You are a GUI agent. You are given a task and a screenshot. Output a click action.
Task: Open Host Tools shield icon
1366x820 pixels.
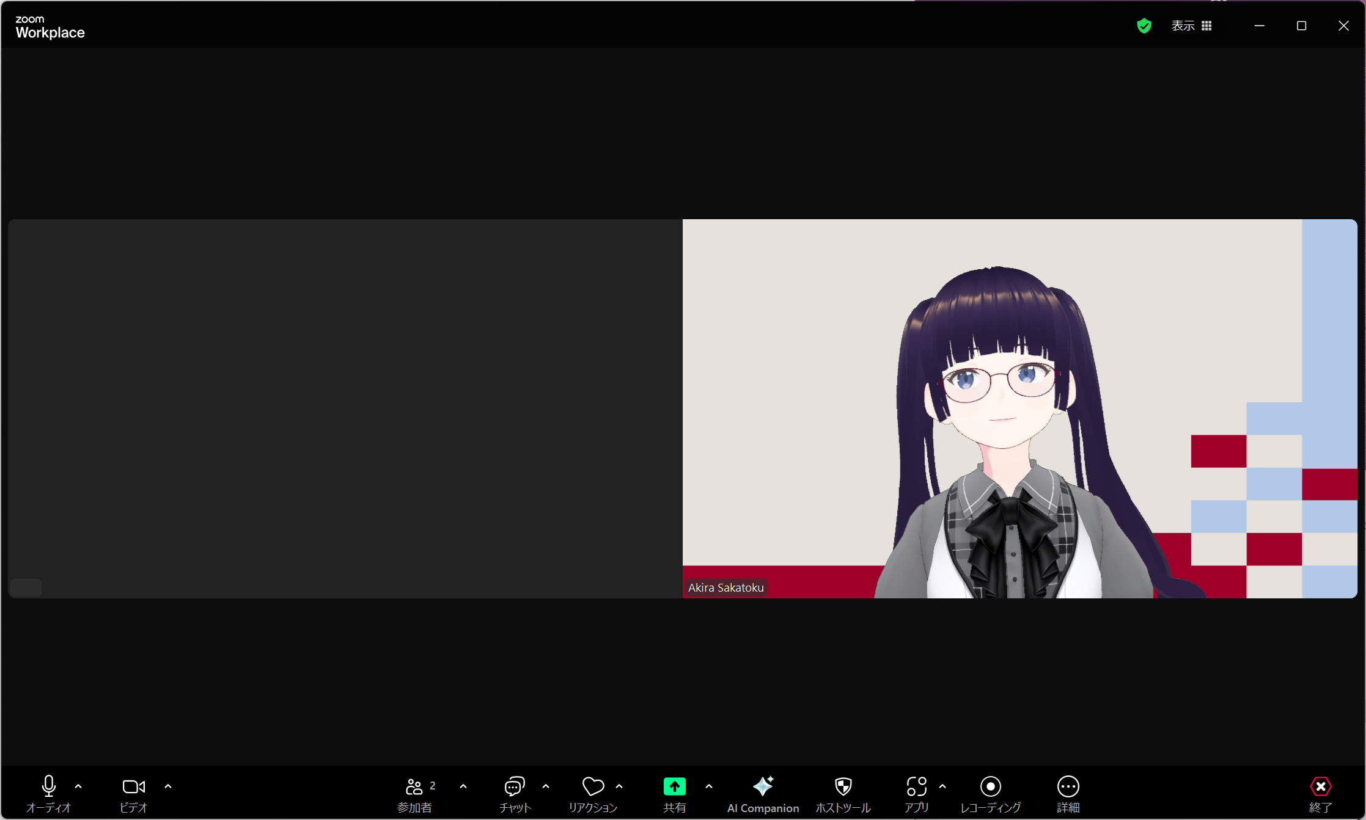click(x=843, y=786)
